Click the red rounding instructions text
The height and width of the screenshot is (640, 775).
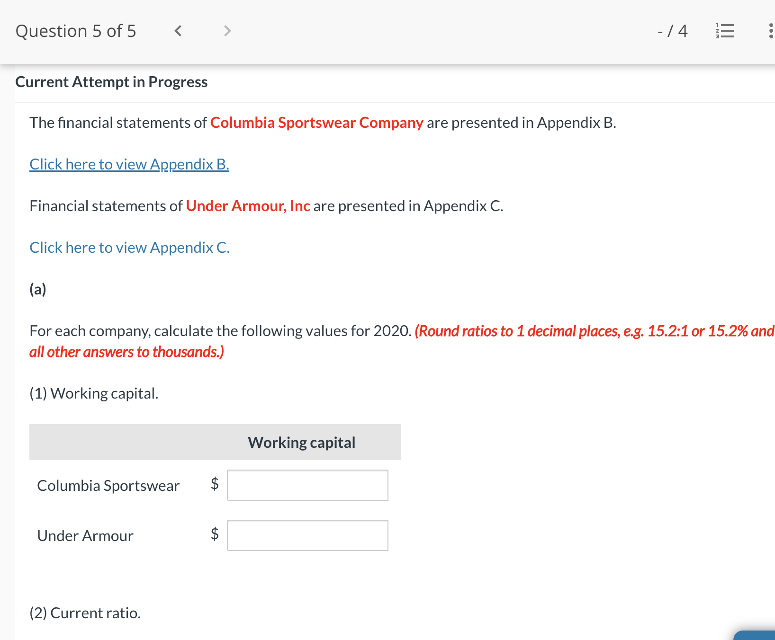coord(402,341)
